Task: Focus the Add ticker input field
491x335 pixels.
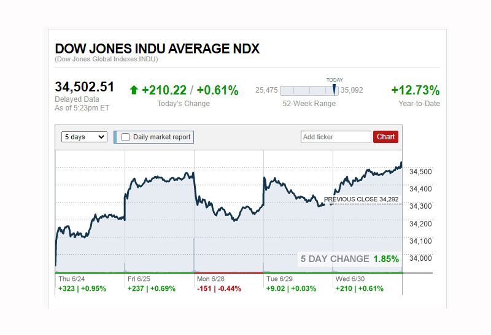Action: coord(336,137)
